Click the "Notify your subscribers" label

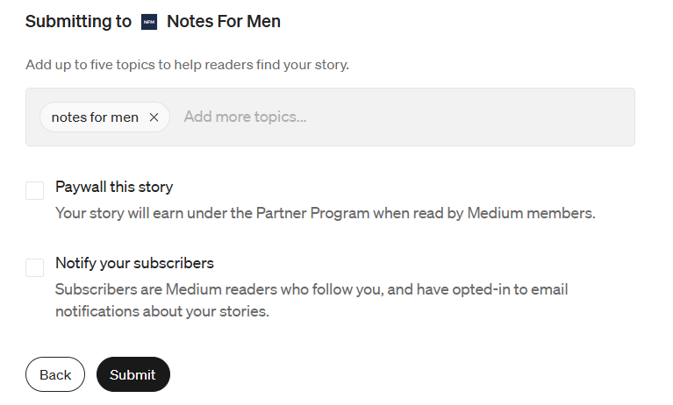[x=134, y=263]
